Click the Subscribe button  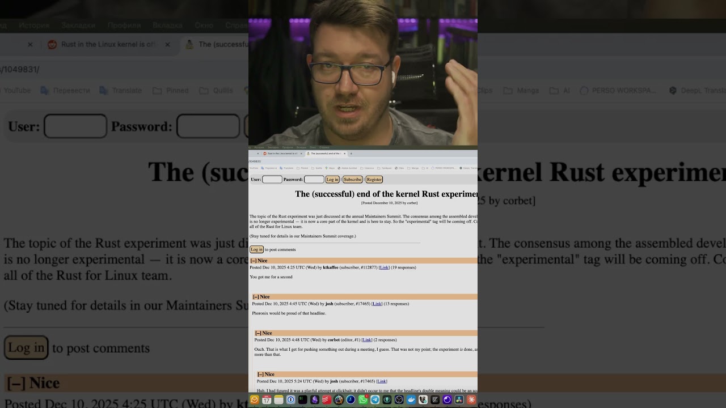pyautogui.click(x=352, y=180)
